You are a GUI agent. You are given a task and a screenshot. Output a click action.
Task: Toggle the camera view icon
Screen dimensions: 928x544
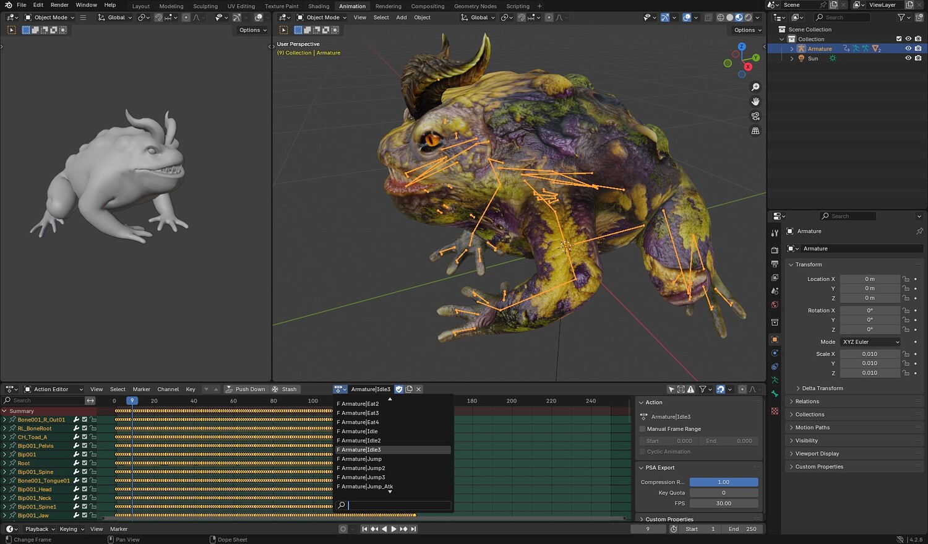click(755, 116)
